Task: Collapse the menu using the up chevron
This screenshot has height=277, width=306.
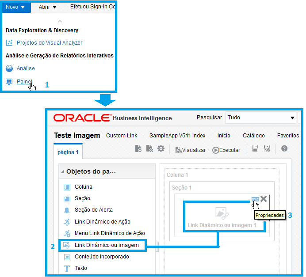Action: pos(60,21)
